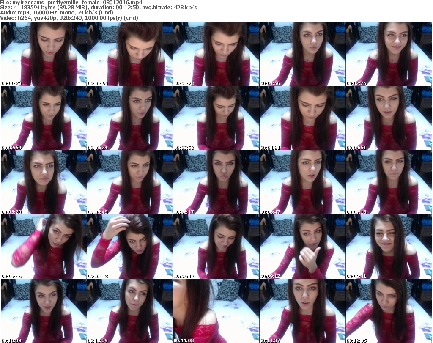The image size is (433, 343).
Task: Click the frame stamped 00:07:16
Action: (389, 182)
